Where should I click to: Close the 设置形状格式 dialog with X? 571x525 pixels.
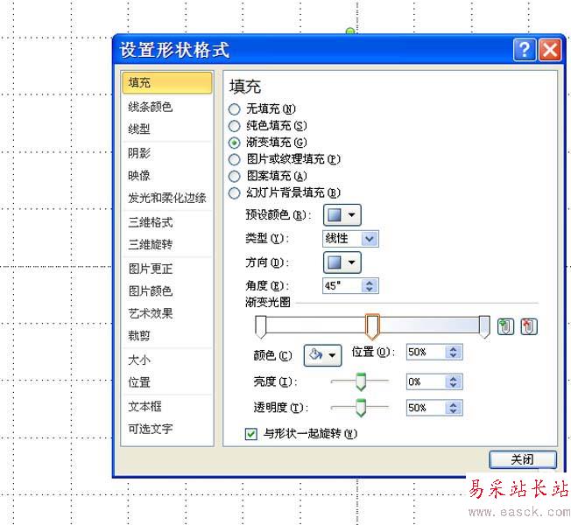[550, 50]
